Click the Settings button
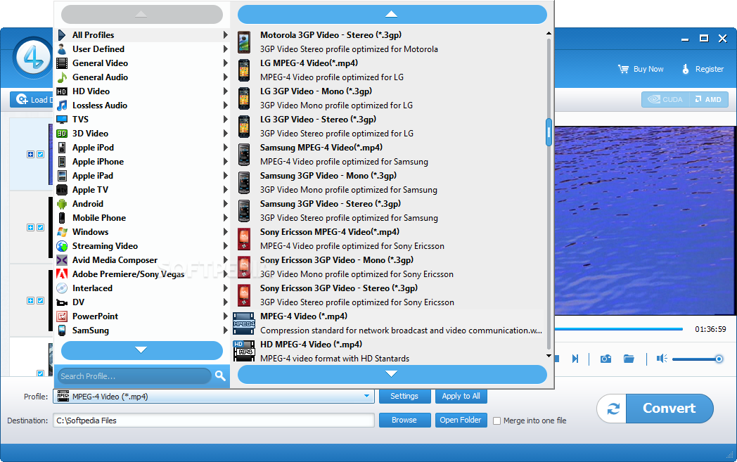 point(404,396)
